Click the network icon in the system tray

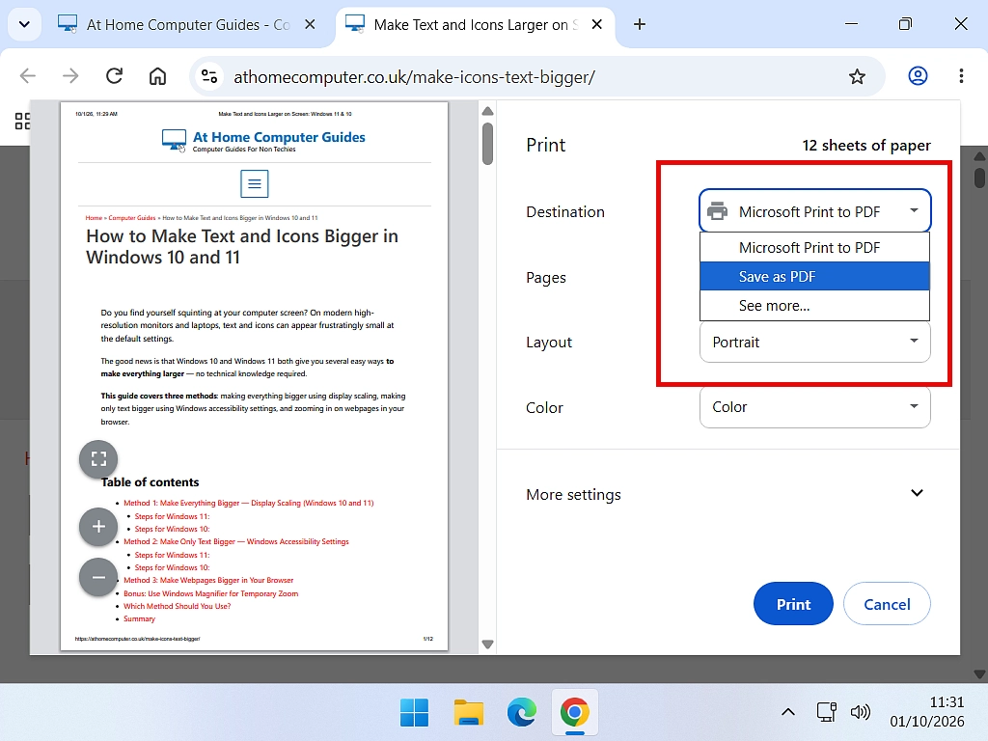[826, 713]
